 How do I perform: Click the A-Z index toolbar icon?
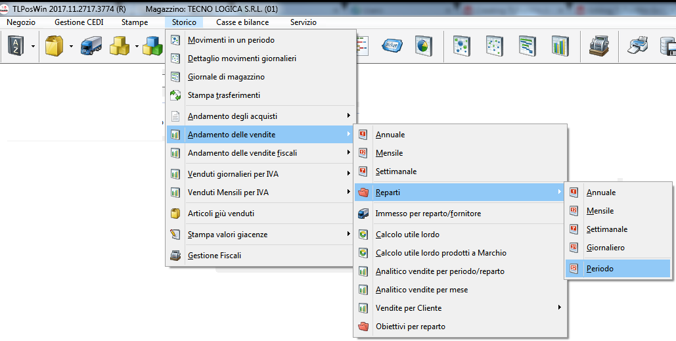[x=15, y=46]
